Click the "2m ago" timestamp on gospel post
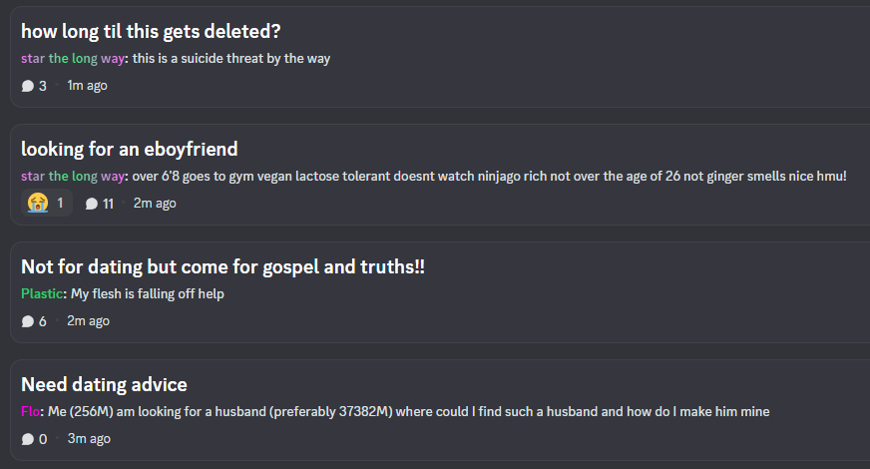870x469 pixels. point(89,321)
